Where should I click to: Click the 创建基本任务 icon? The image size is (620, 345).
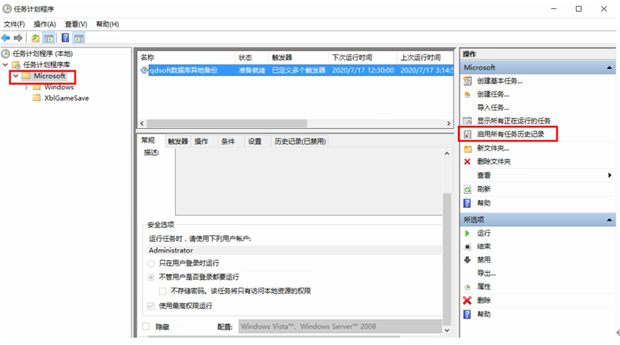click(468, 81)
